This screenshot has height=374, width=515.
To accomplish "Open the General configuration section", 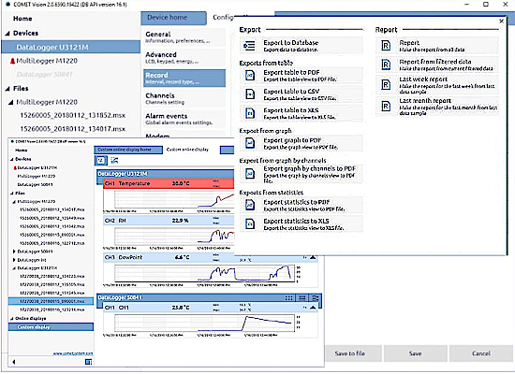I will click(x=184, y=37).
